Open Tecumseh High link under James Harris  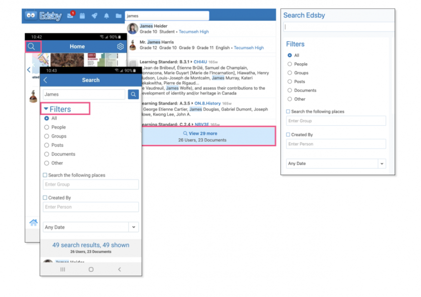249,48
